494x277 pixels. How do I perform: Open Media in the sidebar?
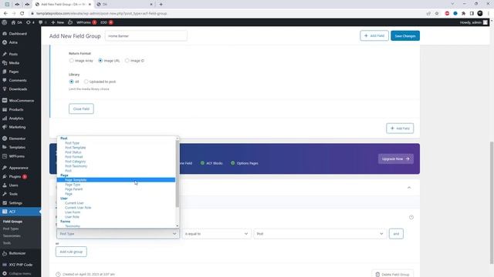(x=14, y=63)
